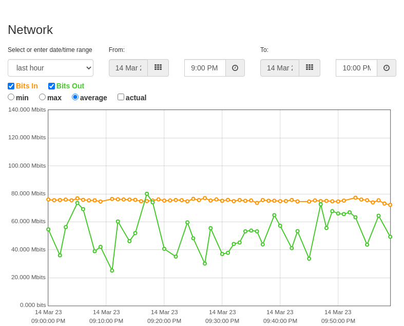Viewport: 404px width, 326px height.
Task: Open the To time clock picker
Action: tap(387, 68)
